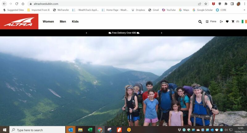Open the Imported From IE bookmark folder

[38, 10]
